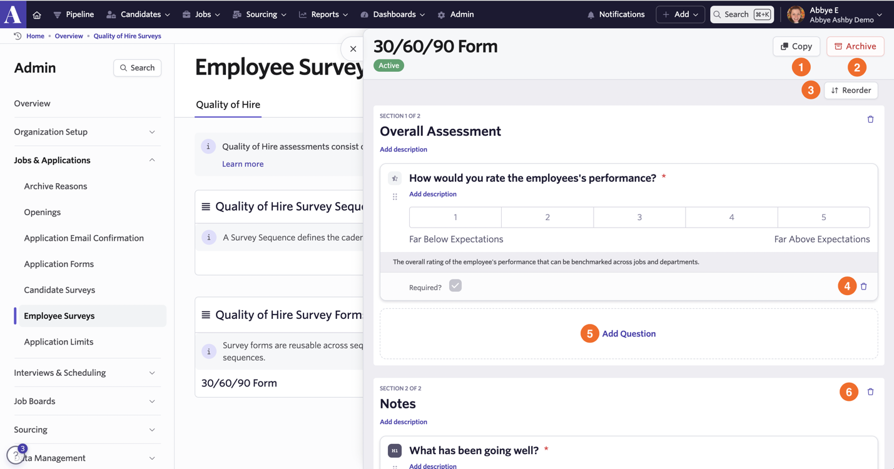Viewport: 894px width, 469px height.
Task: Select rating 3 on the scale
Action: click(639, 217)
